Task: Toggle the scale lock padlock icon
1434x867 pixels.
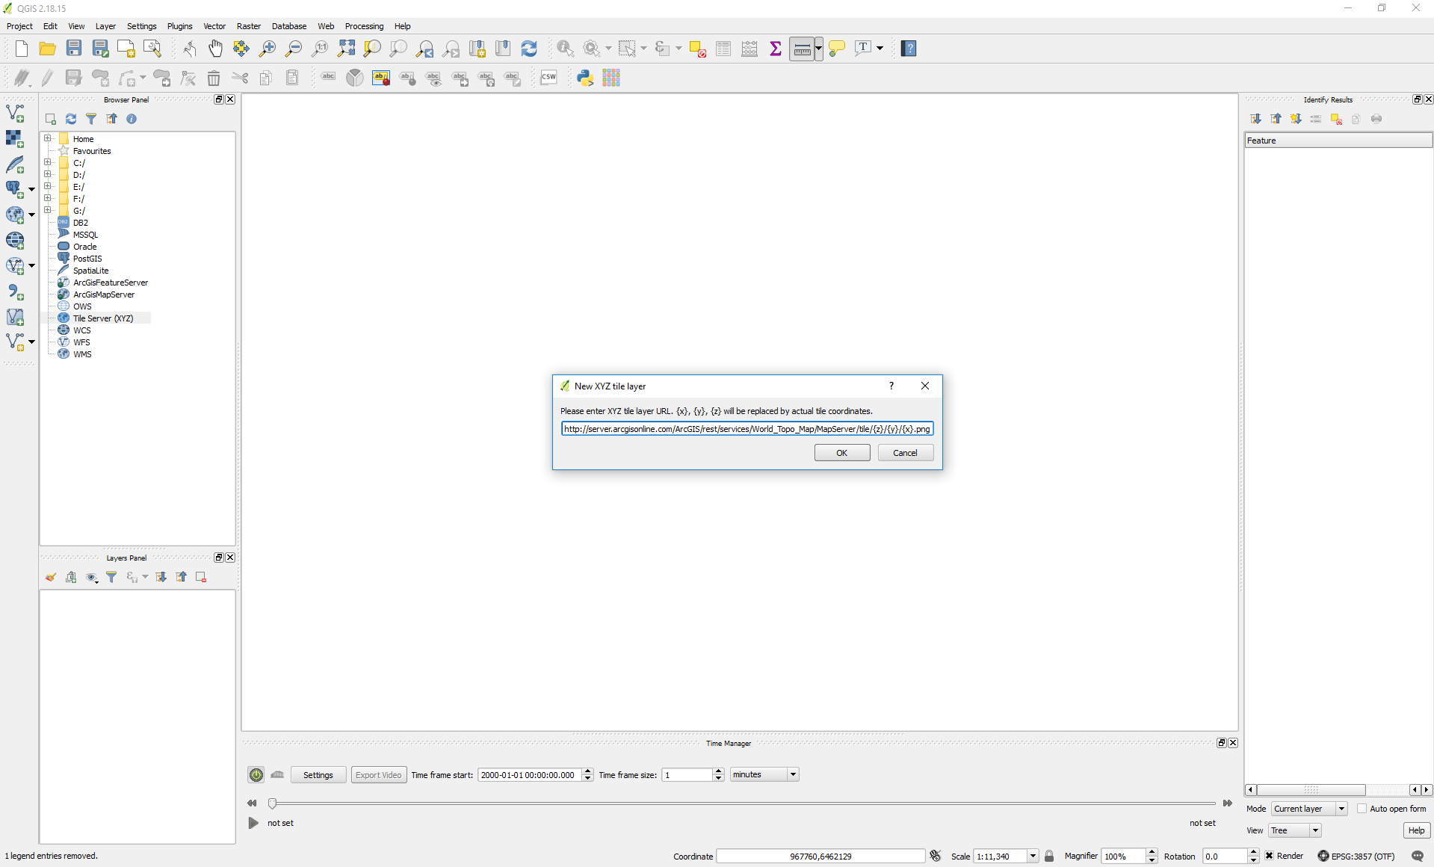Action: 1049,857
